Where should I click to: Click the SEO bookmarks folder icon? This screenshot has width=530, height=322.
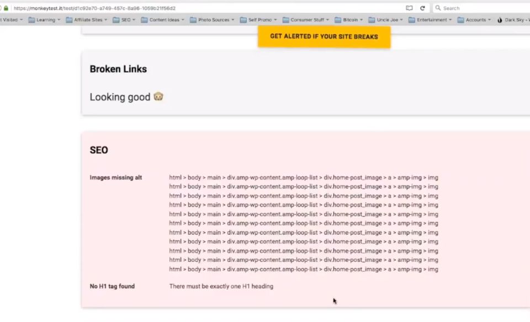[117, 20]
